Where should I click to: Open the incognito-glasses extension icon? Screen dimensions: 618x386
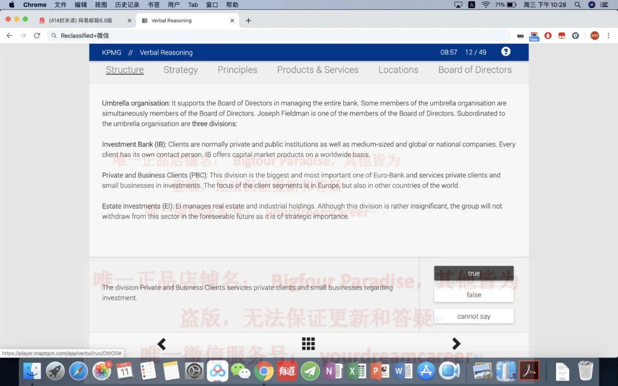tap(520, 35)
